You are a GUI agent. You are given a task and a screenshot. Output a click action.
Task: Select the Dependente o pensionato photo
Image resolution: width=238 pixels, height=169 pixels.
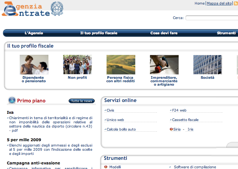click(34, 65)
